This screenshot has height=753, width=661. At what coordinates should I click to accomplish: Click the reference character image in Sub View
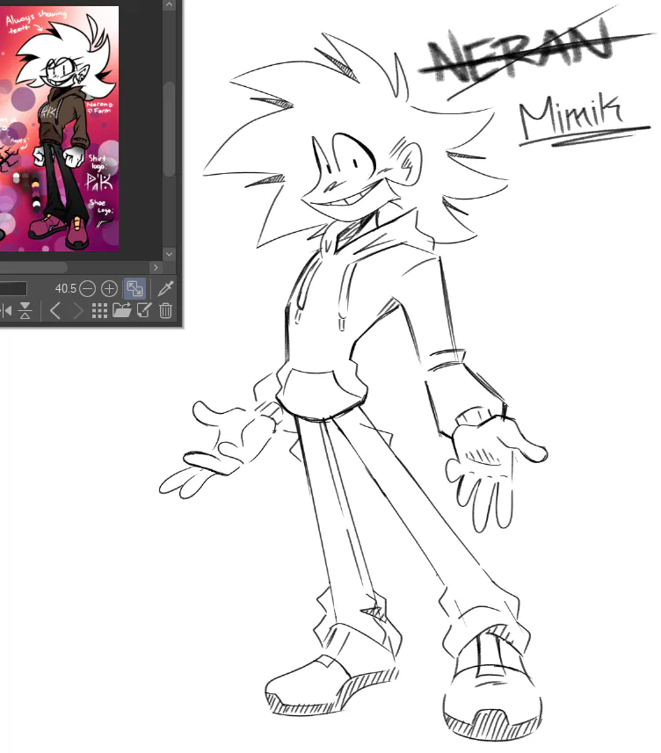point(59,128)
